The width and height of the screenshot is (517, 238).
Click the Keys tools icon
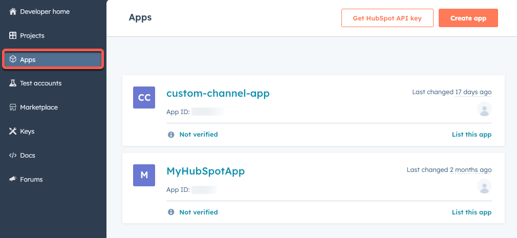pyautogui.click(x=12, y=131)
